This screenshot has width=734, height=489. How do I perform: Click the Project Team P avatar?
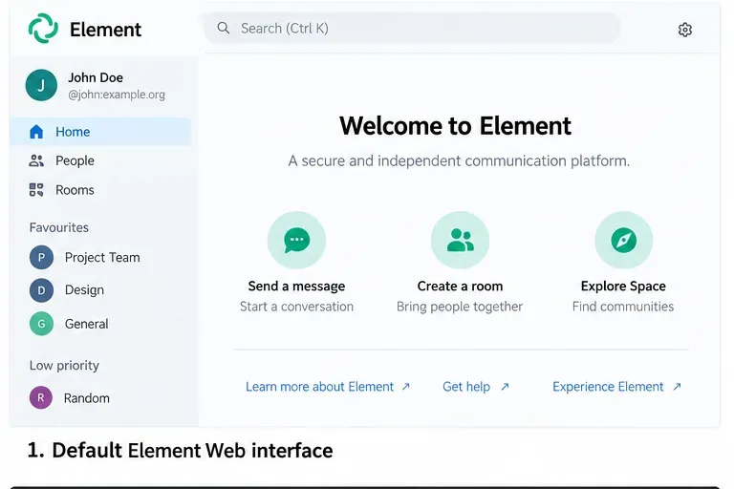41,257
